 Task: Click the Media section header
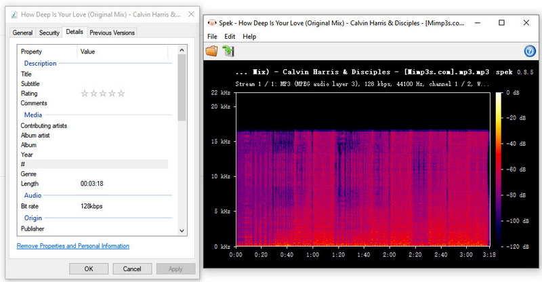33,115
